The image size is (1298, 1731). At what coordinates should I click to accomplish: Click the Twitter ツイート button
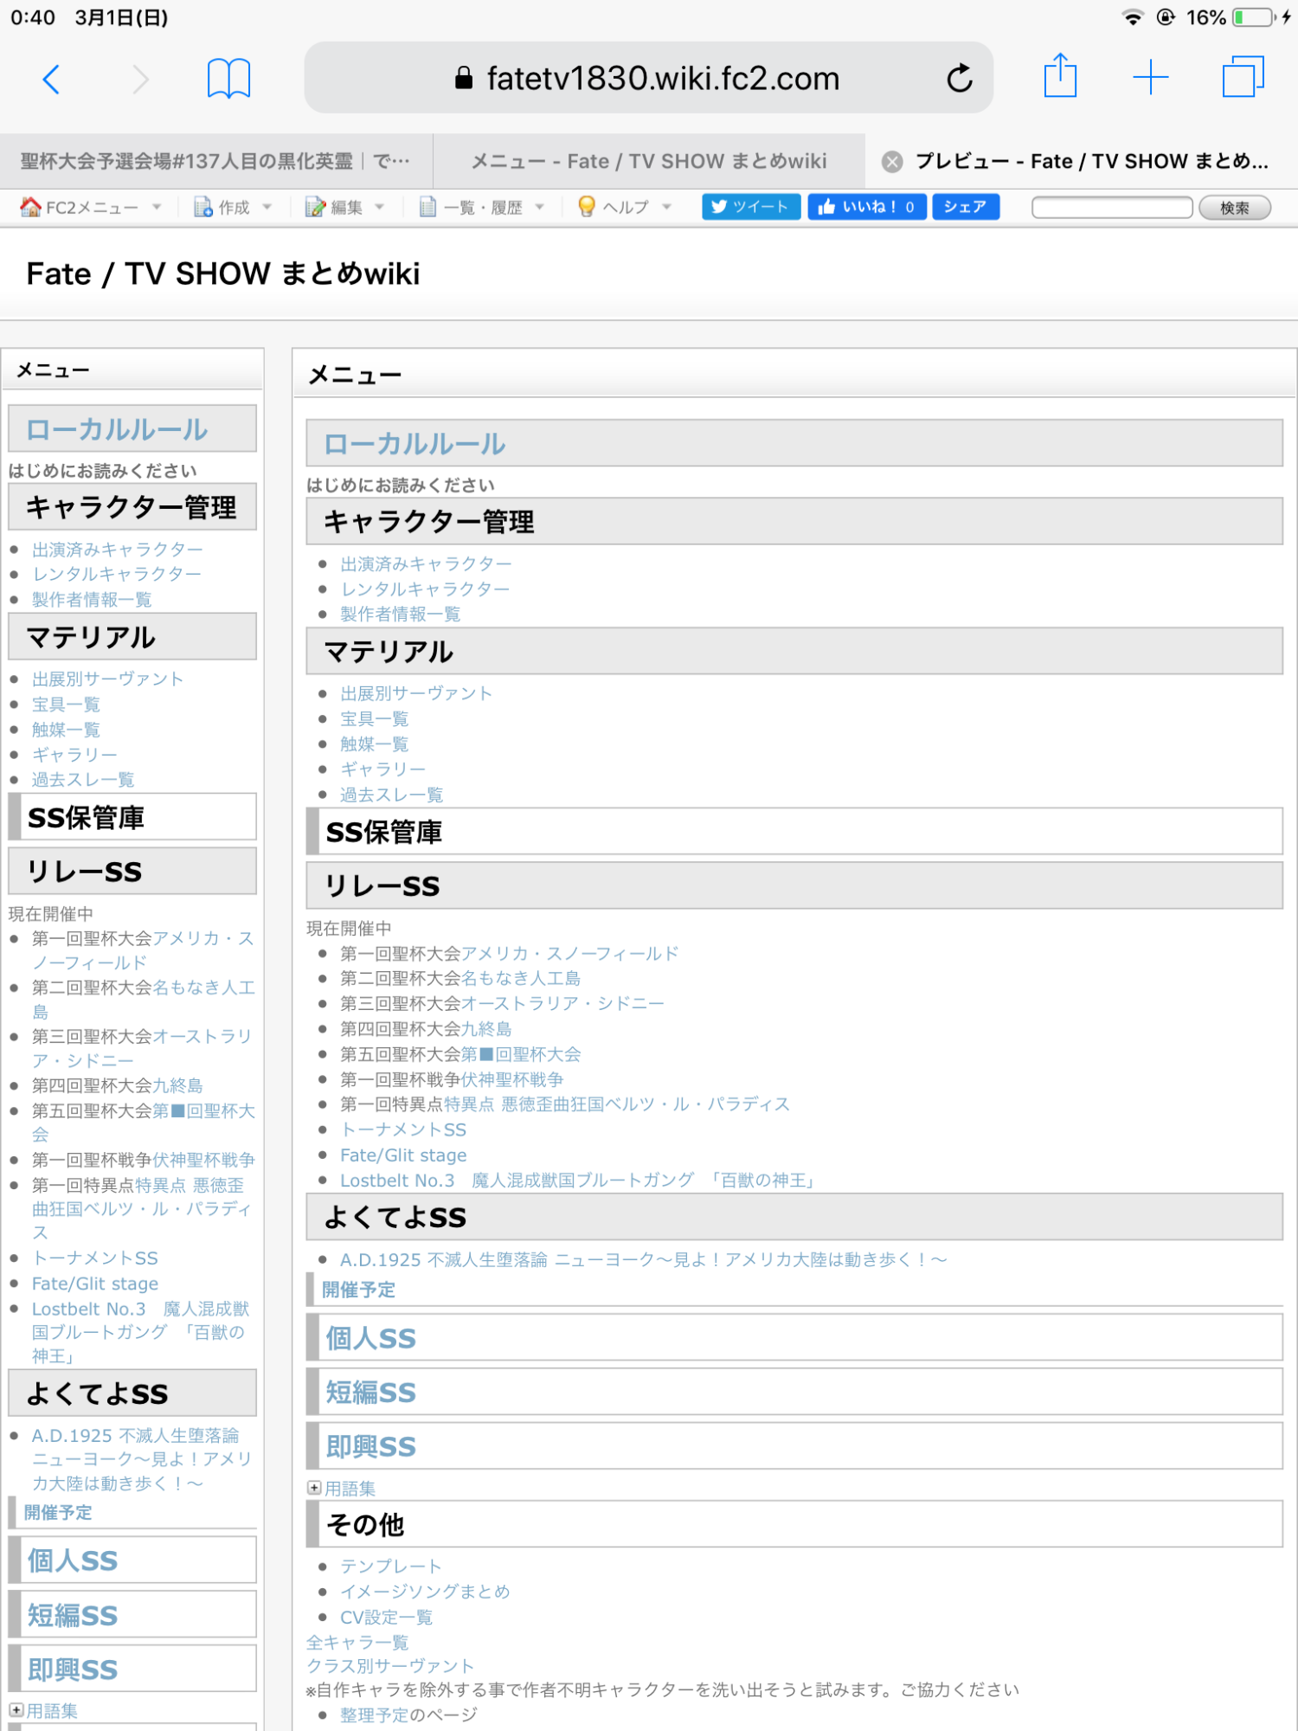point(750,207)
